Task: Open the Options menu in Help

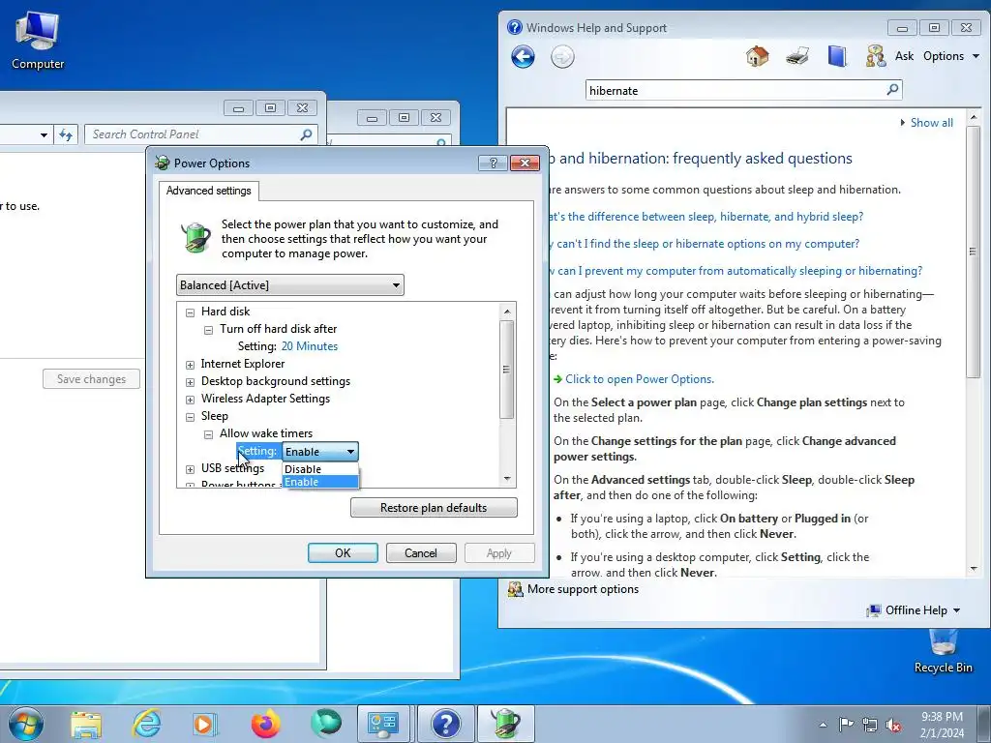Action: (x=950, y=56)
